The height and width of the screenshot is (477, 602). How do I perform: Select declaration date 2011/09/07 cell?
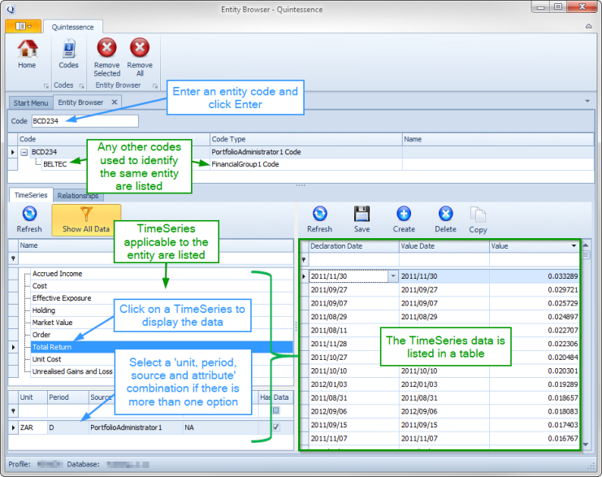[x=353, y=303]
